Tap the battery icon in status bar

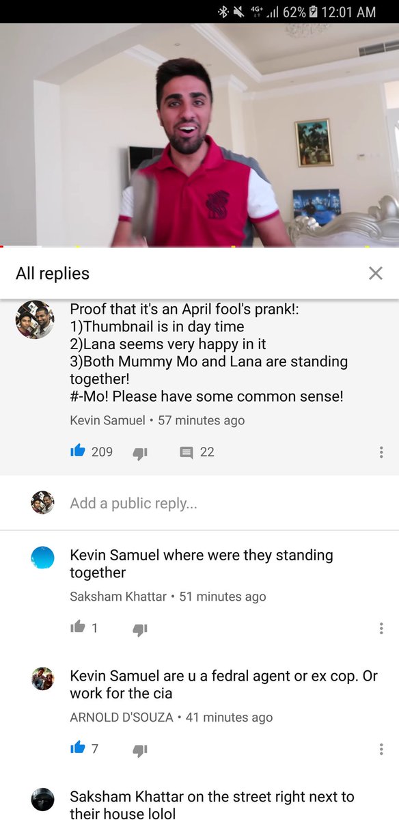click(x=314, y=12)
